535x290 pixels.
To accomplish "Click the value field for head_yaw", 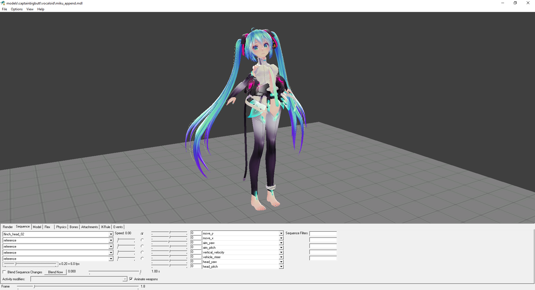I will pos(196,262).
